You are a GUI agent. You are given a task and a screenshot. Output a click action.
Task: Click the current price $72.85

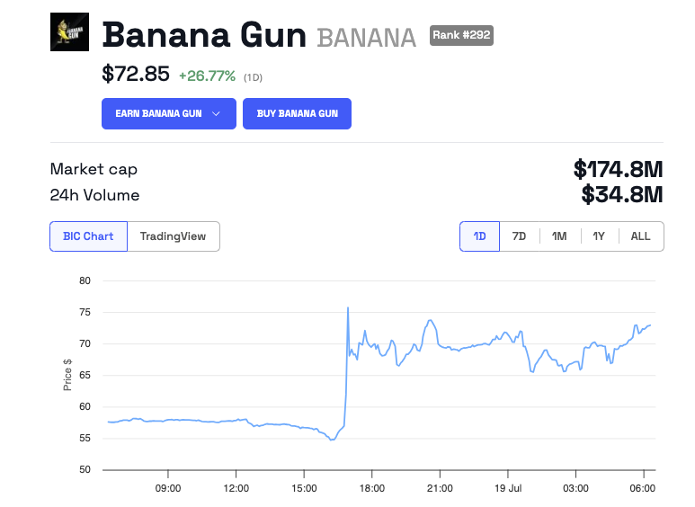[x=135, y=75]
